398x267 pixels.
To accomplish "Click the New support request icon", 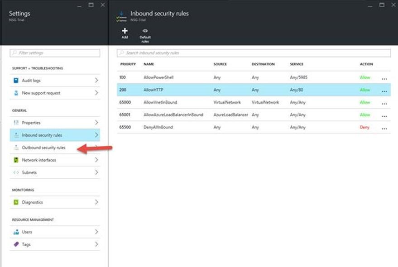I will tap(16, 93).
